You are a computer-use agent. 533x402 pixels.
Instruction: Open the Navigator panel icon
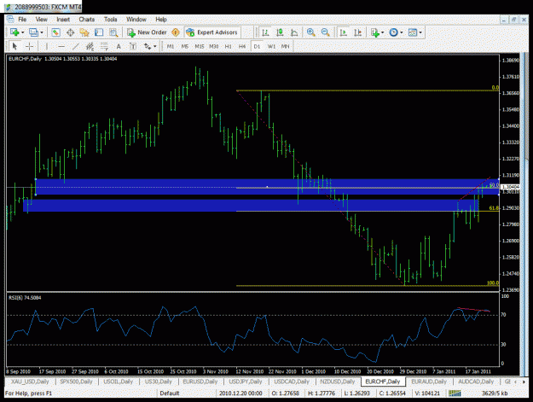click(84, 32)
